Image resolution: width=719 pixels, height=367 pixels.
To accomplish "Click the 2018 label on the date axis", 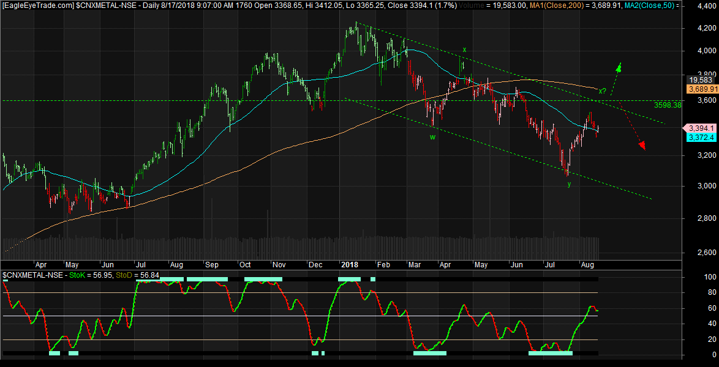I will (x=350, y=265).
